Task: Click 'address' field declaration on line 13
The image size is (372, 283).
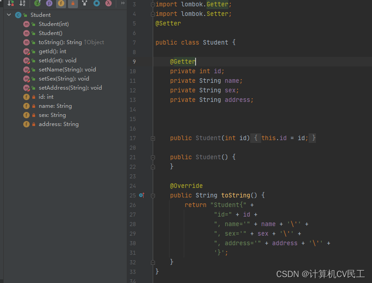Action: pos(237,100)
